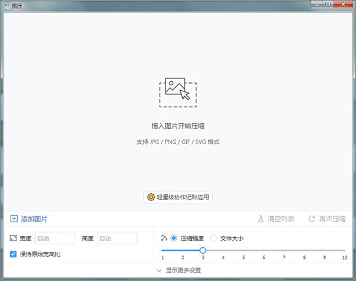The height and width of the screenshot is (281, 356).
Task: Click the compression slider handle at 3
Action: tap(202, 250)
